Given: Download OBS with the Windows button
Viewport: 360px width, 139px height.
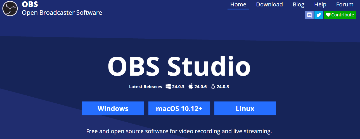Looking at the screenshot, I should coord(113,108).
